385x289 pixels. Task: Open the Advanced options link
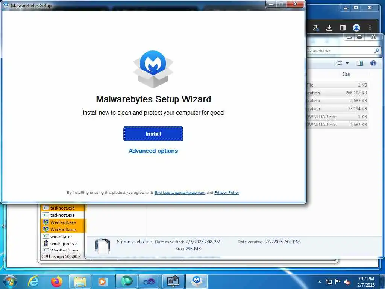pos(153,151)
